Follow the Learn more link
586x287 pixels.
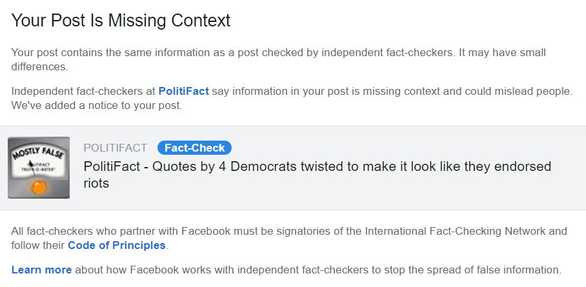(41, 269)
